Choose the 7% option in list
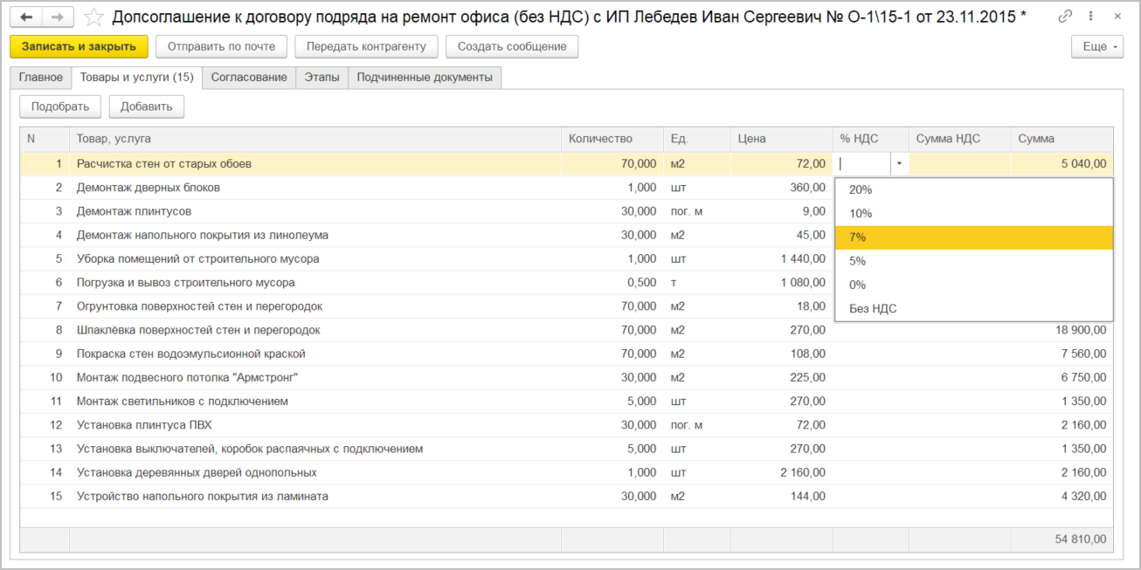The image size is (1141, 570). tap(858, 237)
